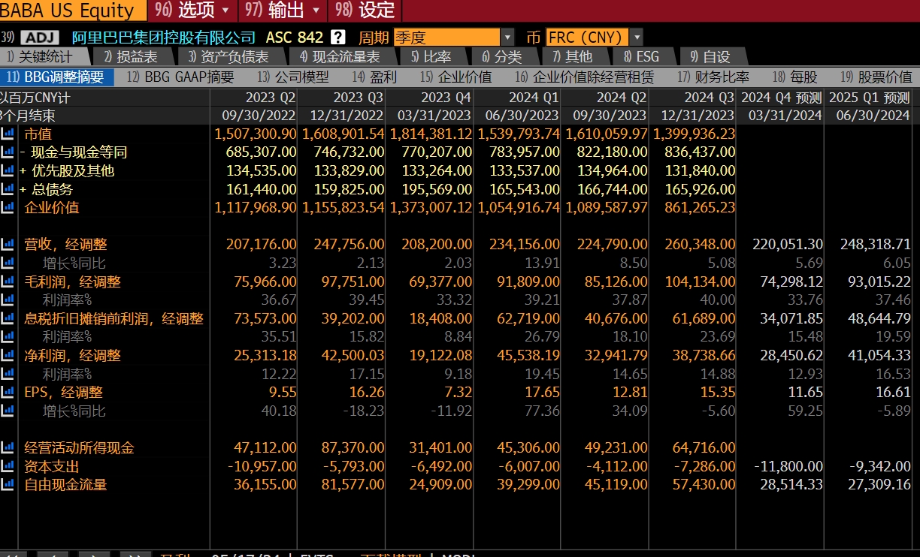Open the 每股 sub-tab
This screenshot has height=557, width=920.
point(795,77)
